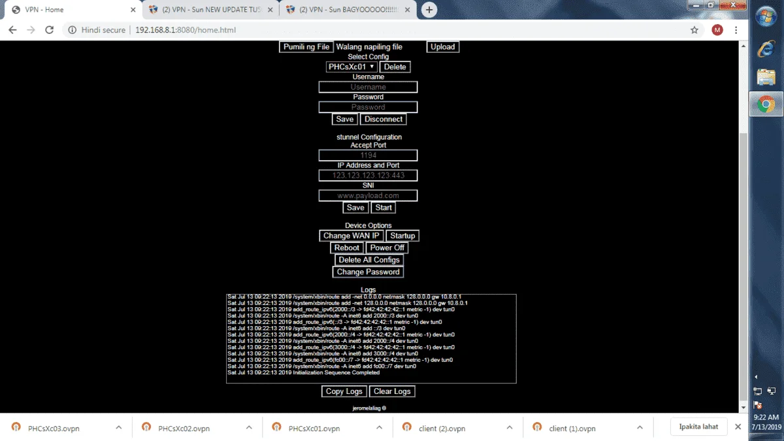Close the VPN - Home tab

(133, 10)
